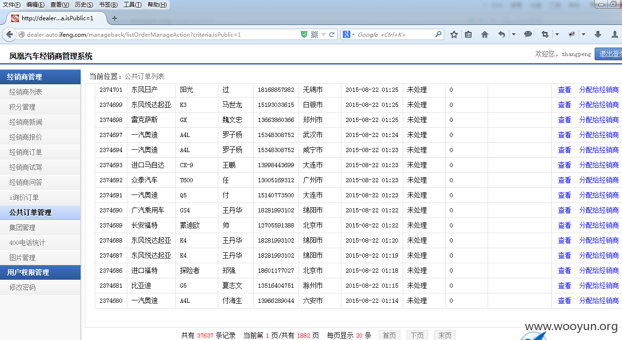Open the 帮助(H) menu
Image resolution: width=622 pixels, height=340 pixels.
[x=157, y=5]
